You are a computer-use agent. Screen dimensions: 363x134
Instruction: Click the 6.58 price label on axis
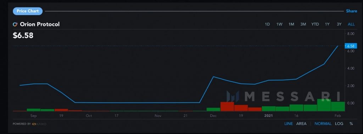351,46
